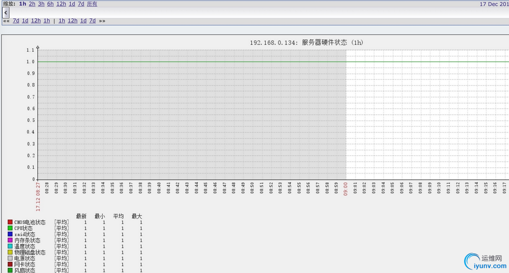Select the dark red 网卡状态 legend marker
This screenshot has width=509, height=273.
point(10,264)
